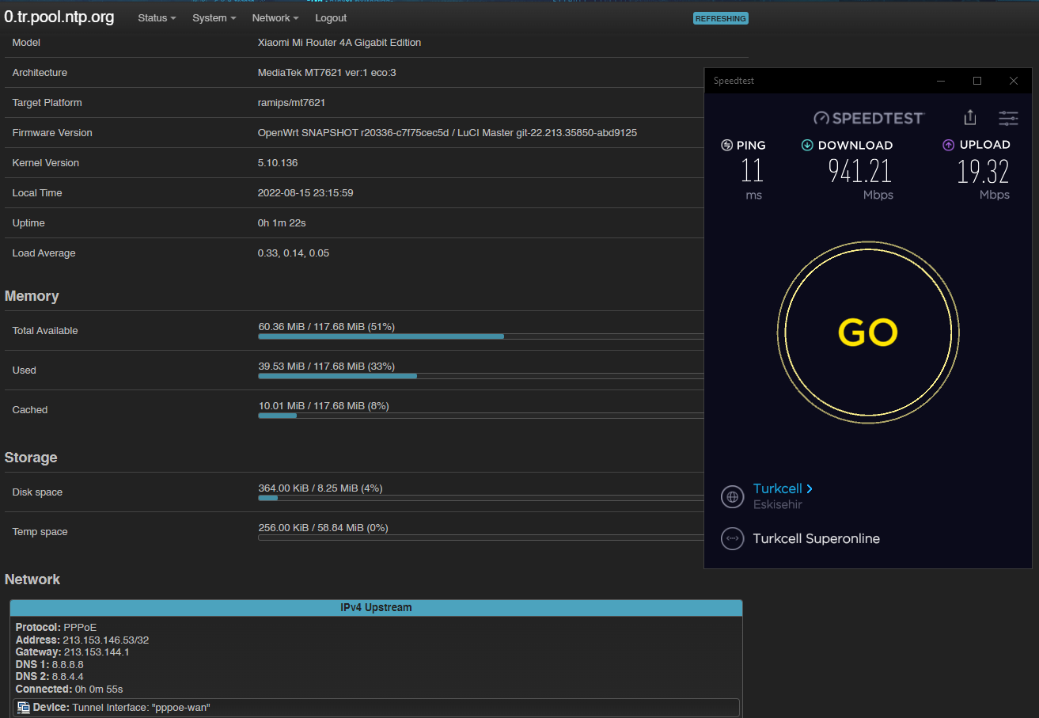Select the uptime value 0h 1m 22s

point(282,223)
